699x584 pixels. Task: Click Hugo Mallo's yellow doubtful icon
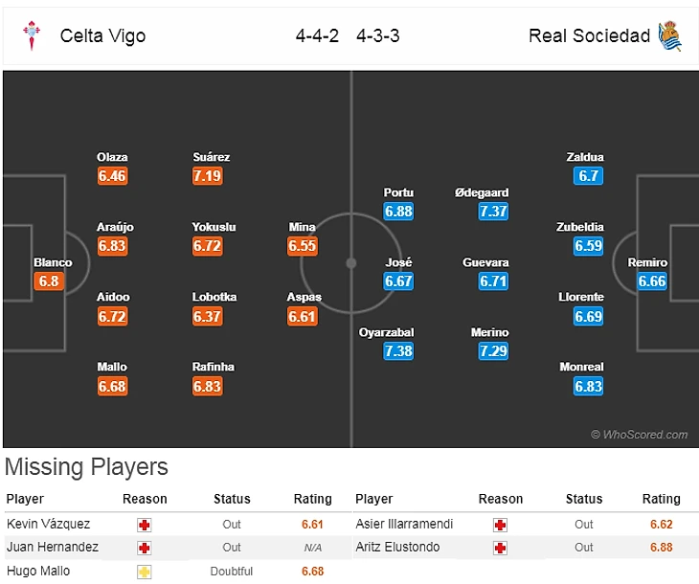click(145, 572)
